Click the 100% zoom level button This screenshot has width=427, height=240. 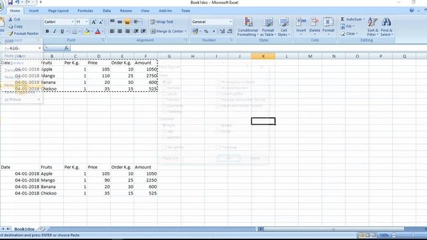[384, 235]
